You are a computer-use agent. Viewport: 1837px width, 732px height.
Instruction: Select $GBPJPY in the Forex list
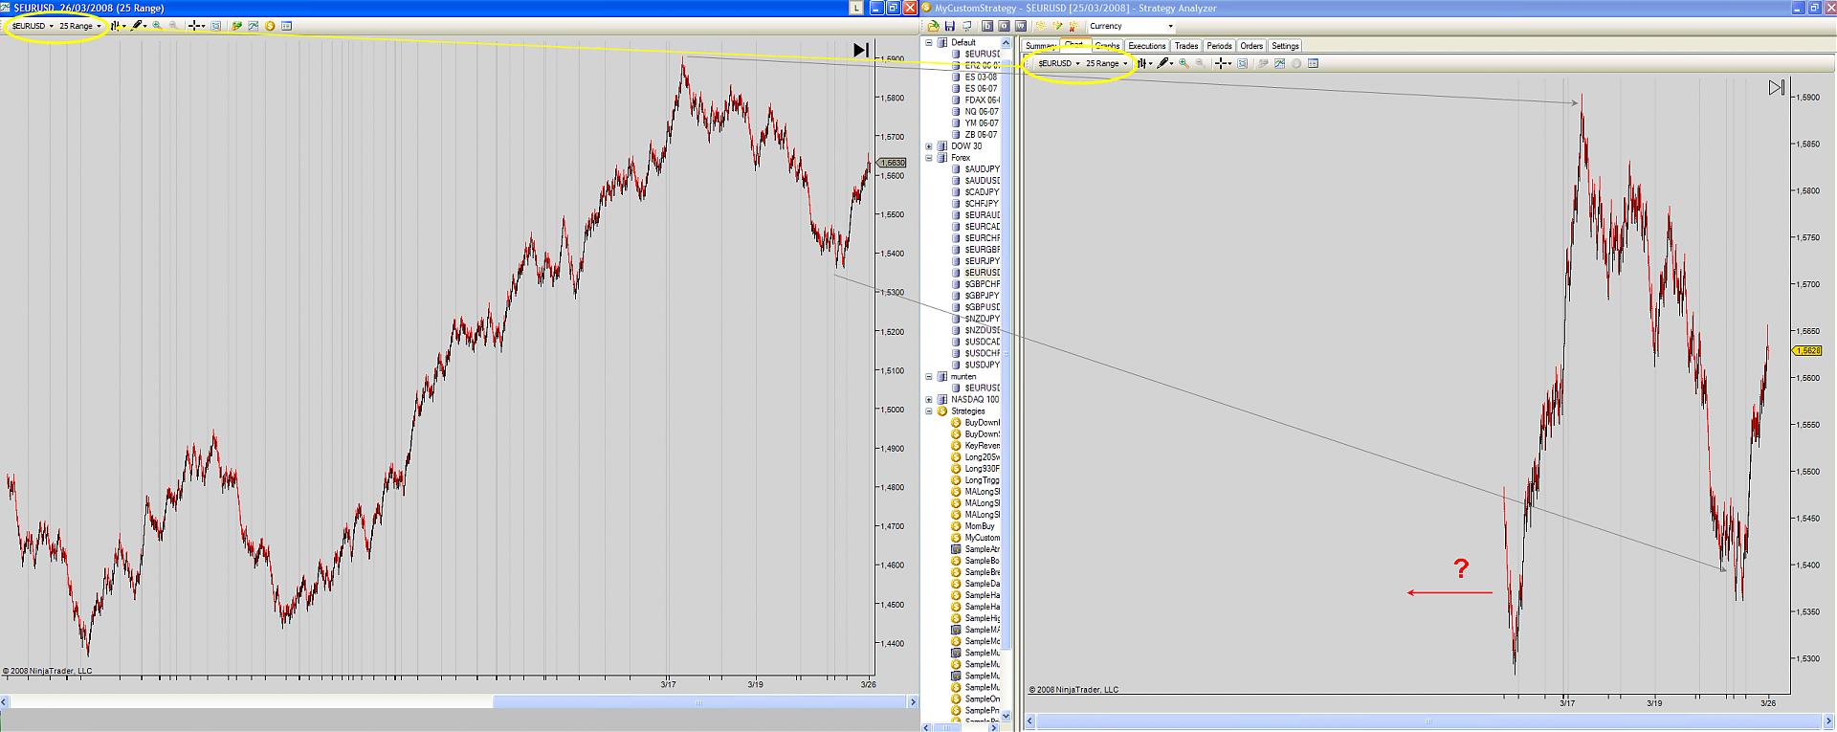click(982, 296)
